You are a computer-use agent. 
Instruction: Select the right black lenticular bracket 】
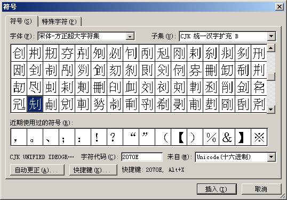pyautogui.click(x=243, y=137)
